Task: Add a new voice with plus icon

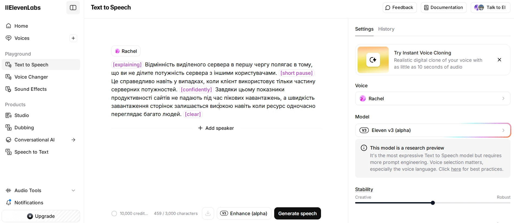Action: (x=73, y=38)
